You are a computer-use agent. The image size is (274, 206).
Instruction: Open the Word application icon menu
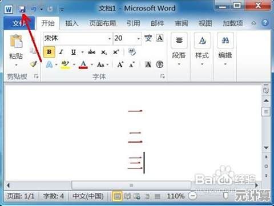[9, 9]
